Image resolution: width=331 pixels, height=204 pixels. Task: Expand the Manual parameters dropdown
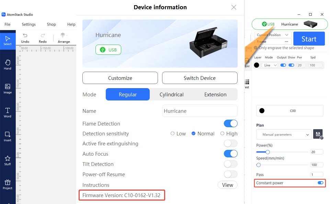click(284, 134)
